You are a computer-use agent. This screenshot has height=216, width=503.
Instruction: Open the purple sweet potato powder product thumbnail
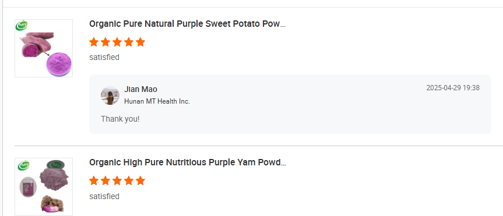44,48
